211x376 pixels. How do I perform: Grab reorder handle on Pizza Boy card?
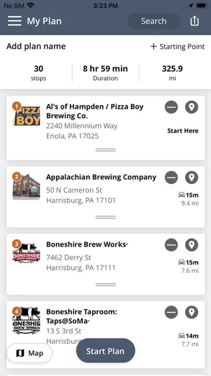[x=106, y=150]
